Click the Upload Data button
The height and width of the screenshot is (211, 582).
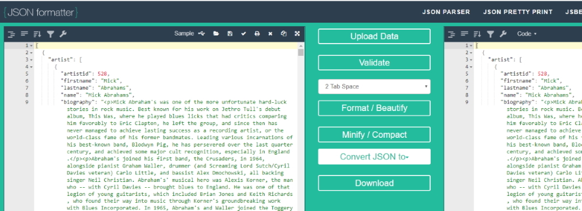coord(374,37)
